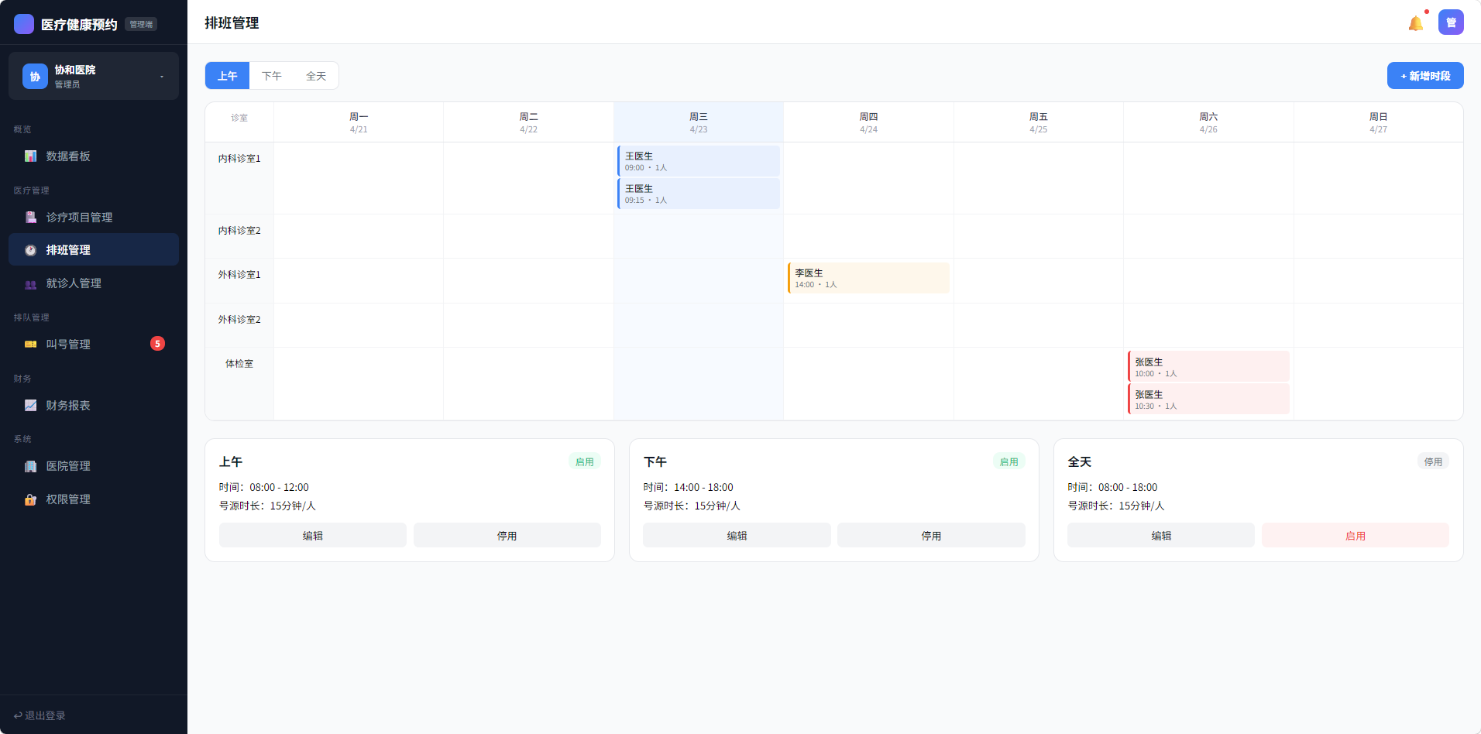
Task: Open 权限管理 lock icon
Action: 31,499
